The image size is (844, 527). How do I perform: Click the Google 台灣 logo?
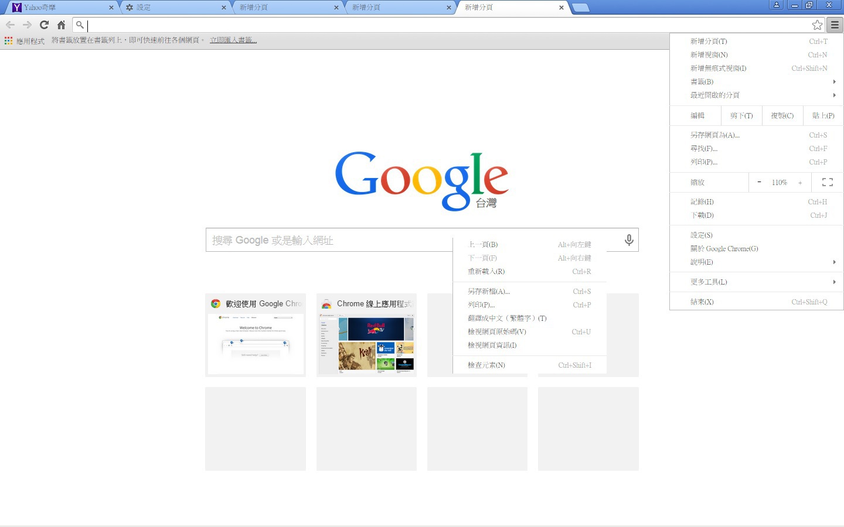421,180
